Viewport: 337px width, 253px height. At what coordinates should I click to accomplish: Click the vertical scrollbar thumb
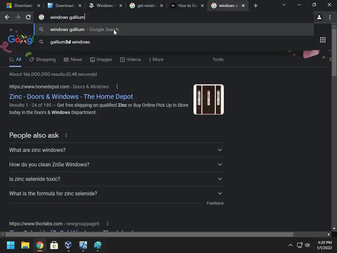click(334, 52)
